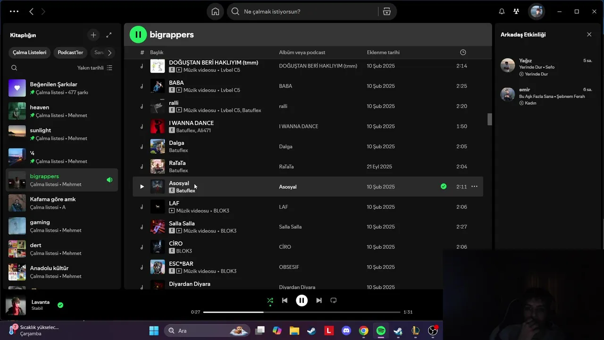Open emir's friend activity entry
This screenshot has width=604, height=340.
click(546, 96)
